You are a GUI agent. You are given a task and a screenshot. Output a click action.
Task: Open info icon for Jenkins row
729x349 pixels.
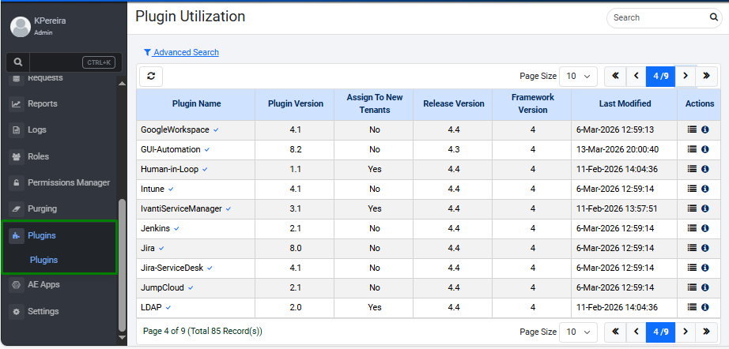(704, 228)
